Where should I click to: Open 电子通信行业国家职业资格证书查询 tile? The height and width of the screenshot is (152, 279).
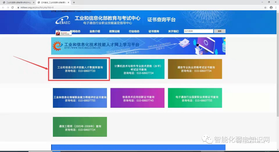click(195, 98)
